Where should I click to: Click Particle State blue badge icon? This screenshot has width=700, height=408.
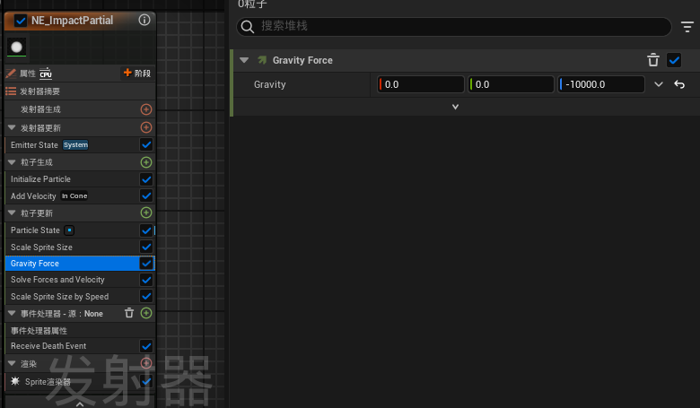coord(69,230)
